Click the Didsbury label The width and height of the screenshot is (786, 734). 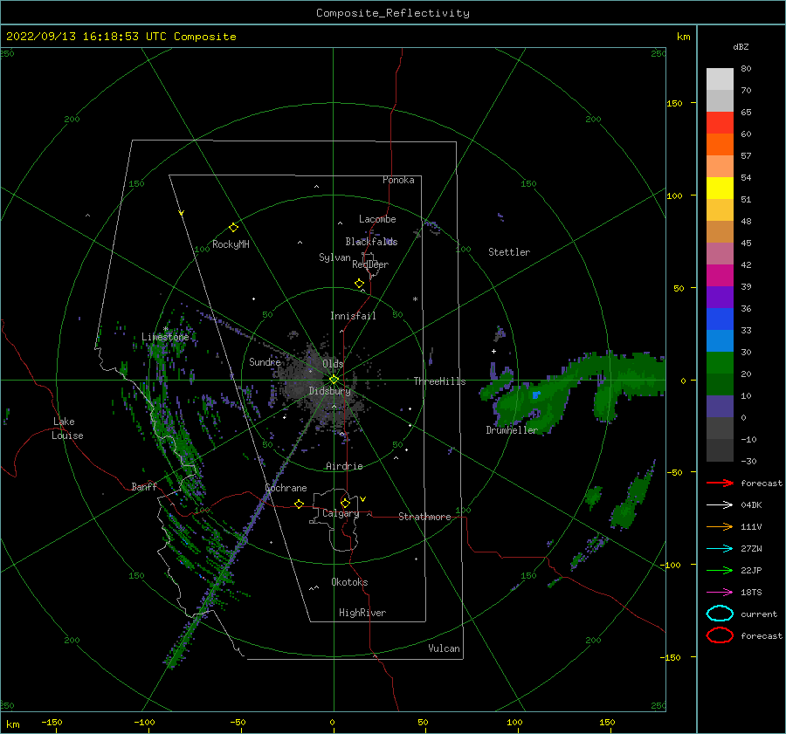(329, 391)
